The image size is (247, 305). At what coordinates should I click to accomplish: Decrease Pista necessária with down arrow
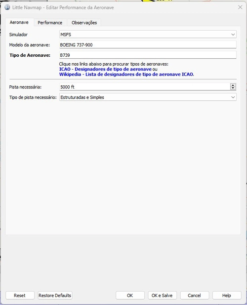[233, 88]
